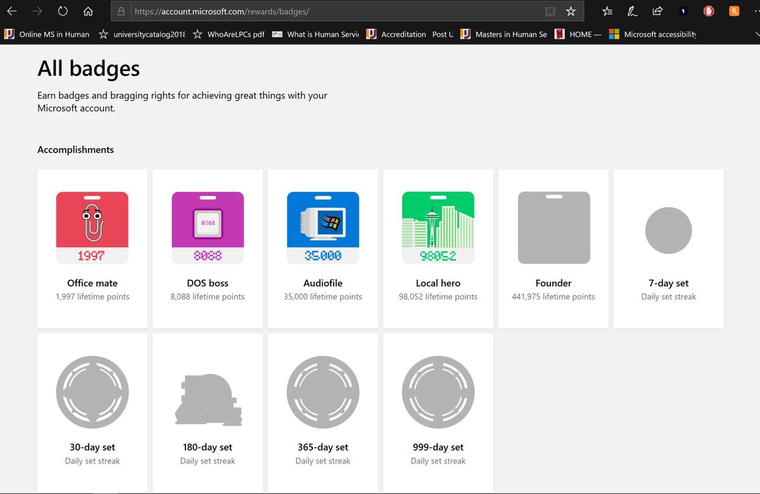Open the red shield extension icon
This screenshot has height=494, width=760.
[709, 11]
